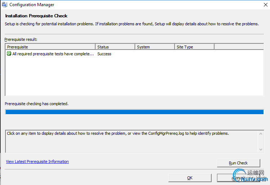This screenshot has height=185, width=270.
Task: Click the 'Prerequisite checking has completed.' text
Action: coord(36,104)
